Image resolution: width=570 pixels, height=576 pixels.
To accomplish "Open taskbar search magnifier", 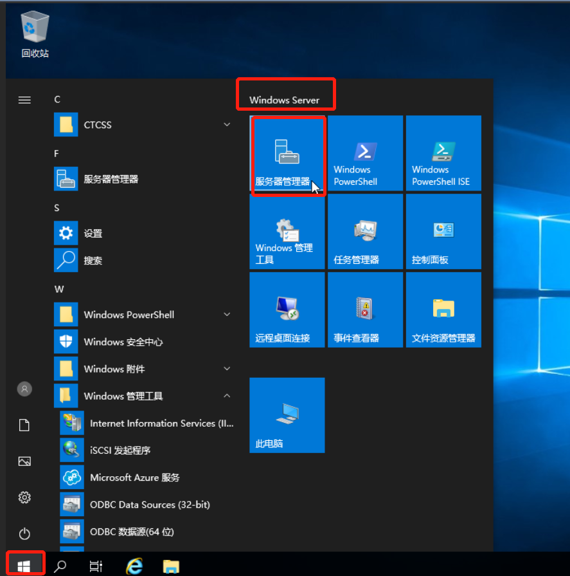I will [x=60, y=566].
